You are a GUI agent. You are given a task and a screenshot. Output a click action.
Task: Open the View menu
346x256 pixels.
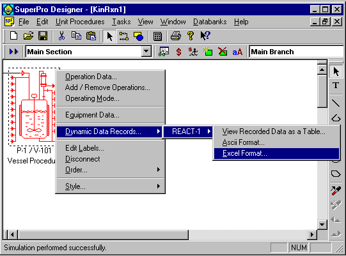point(145,22)
